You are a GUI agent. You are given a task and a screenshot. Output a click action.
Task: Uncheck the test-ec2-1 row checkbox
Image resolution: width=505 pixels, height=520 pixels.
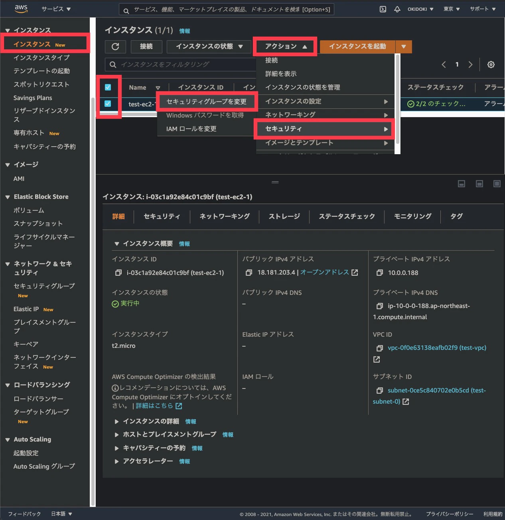[108, 104]
